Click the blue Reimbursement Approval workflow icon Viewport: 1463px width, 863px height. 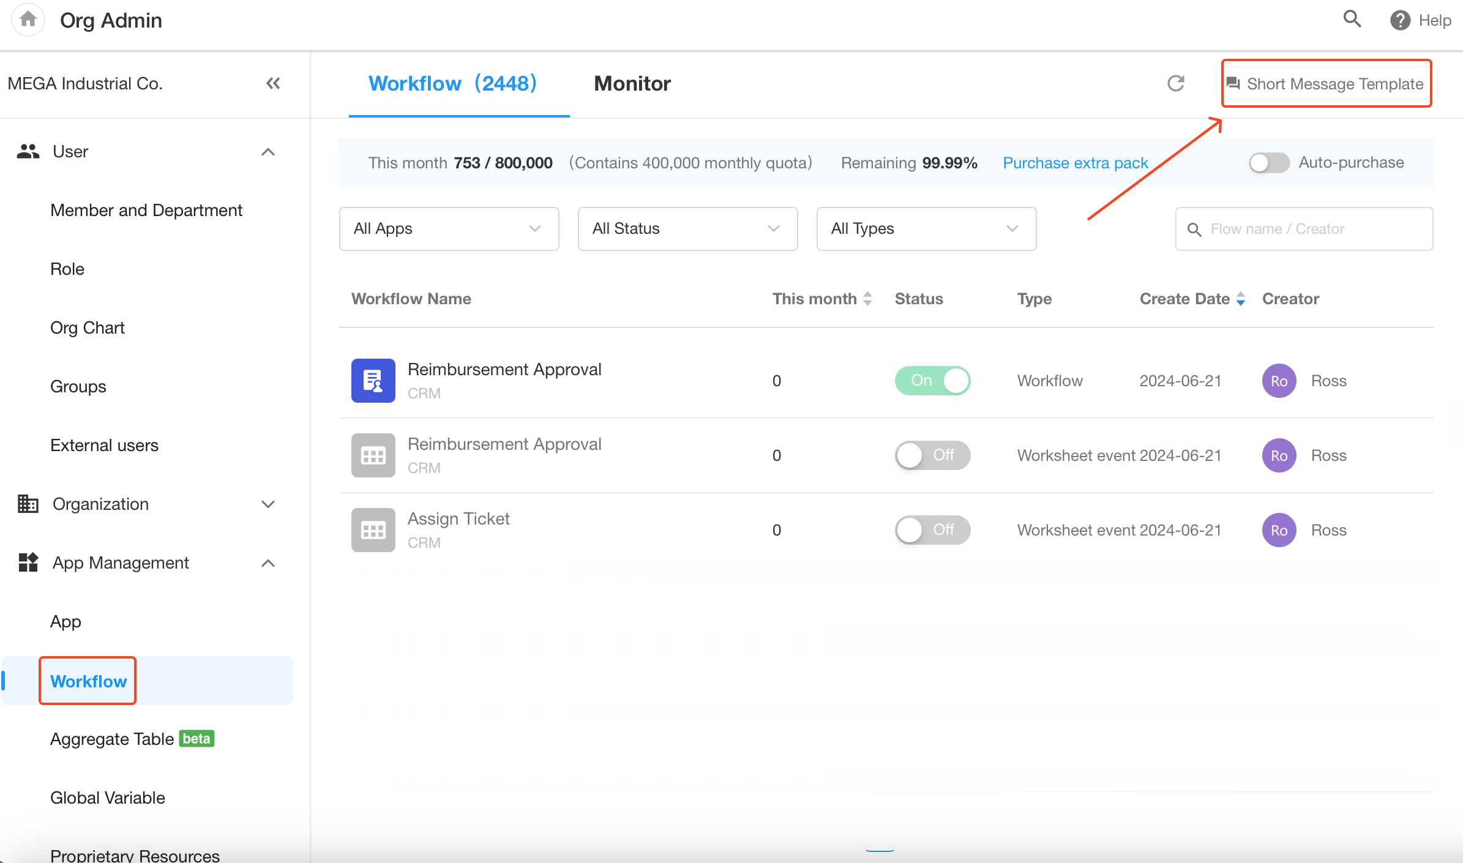(x=373, y=381)
